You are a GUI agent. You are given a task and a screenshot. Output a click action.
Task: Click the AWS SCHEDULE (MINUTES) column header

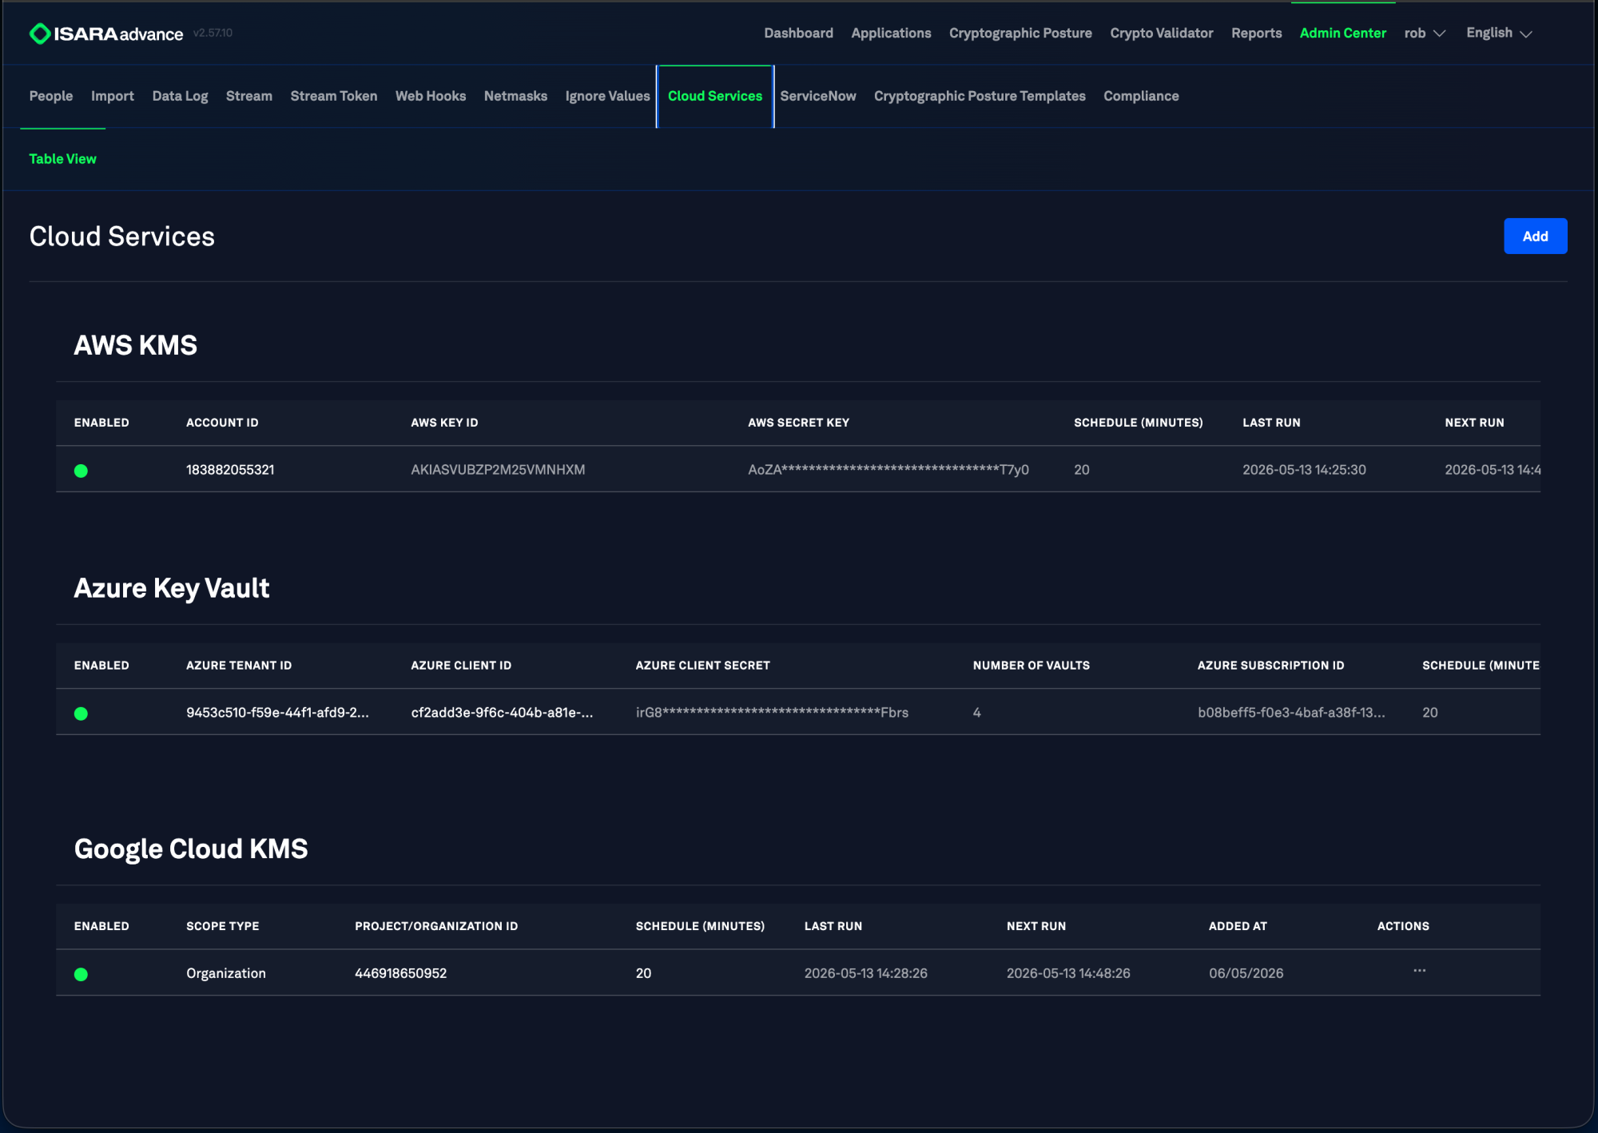1138,423
